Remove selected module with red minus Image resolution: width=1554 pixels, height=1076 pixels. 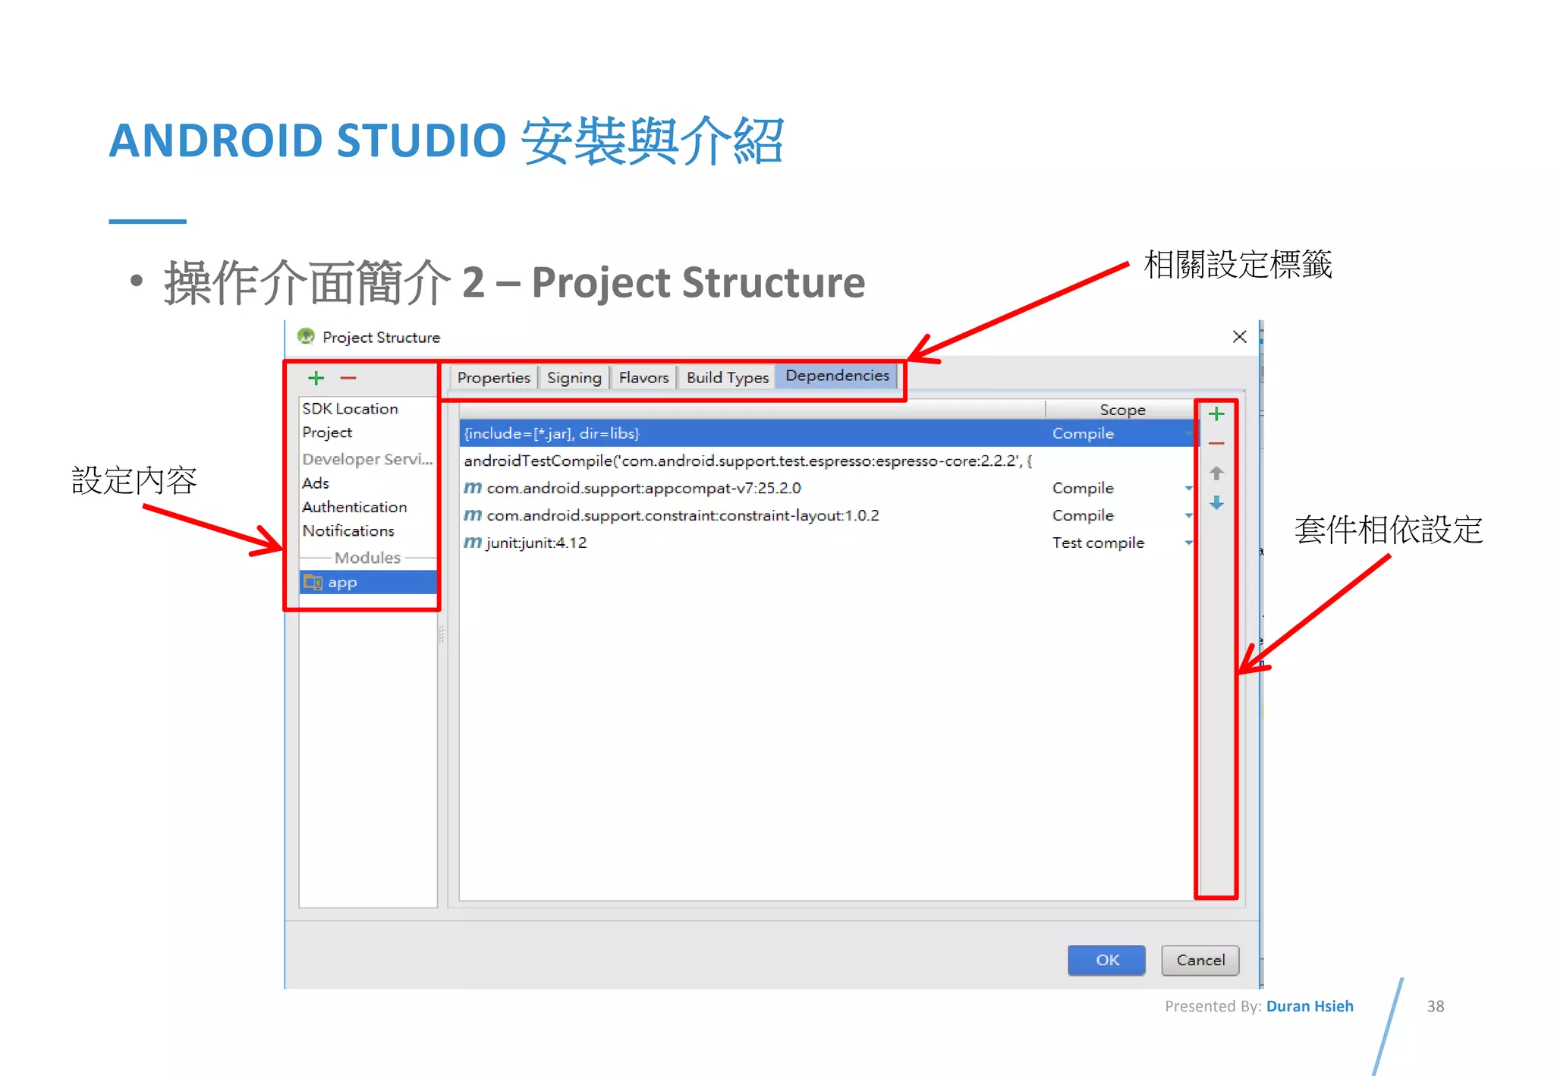(x=348, y=378)
